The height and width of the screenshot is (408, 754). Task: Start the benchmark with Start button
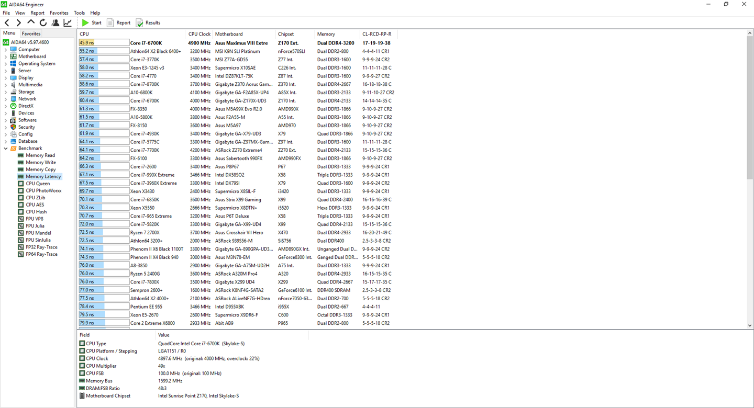pos(92,22)
